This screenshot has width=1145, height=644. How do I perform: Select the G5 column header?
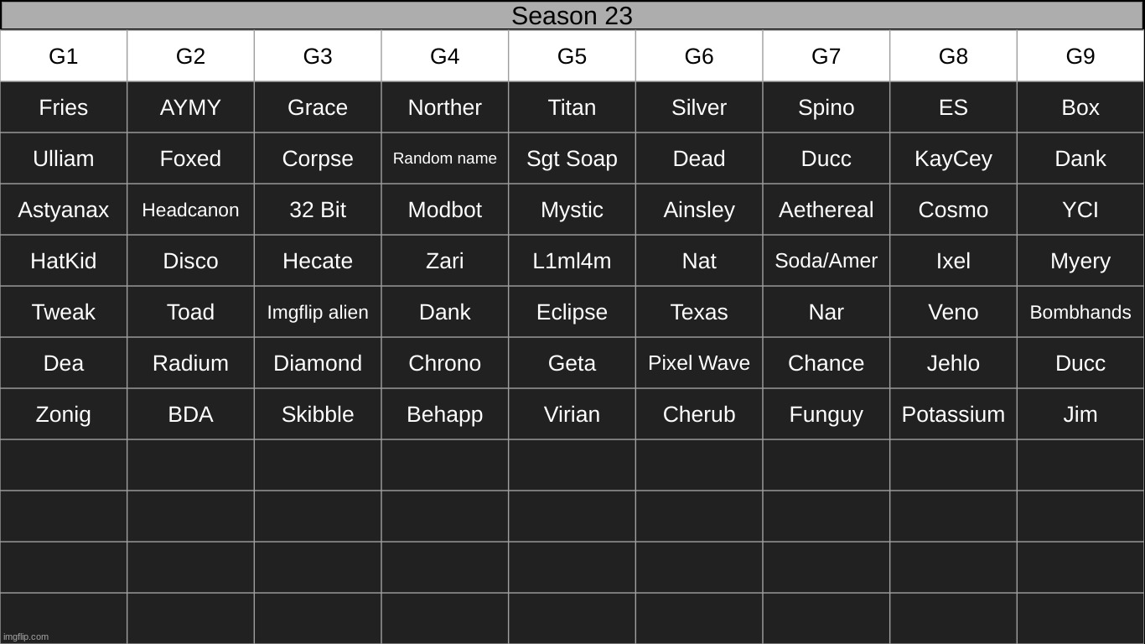572,56
